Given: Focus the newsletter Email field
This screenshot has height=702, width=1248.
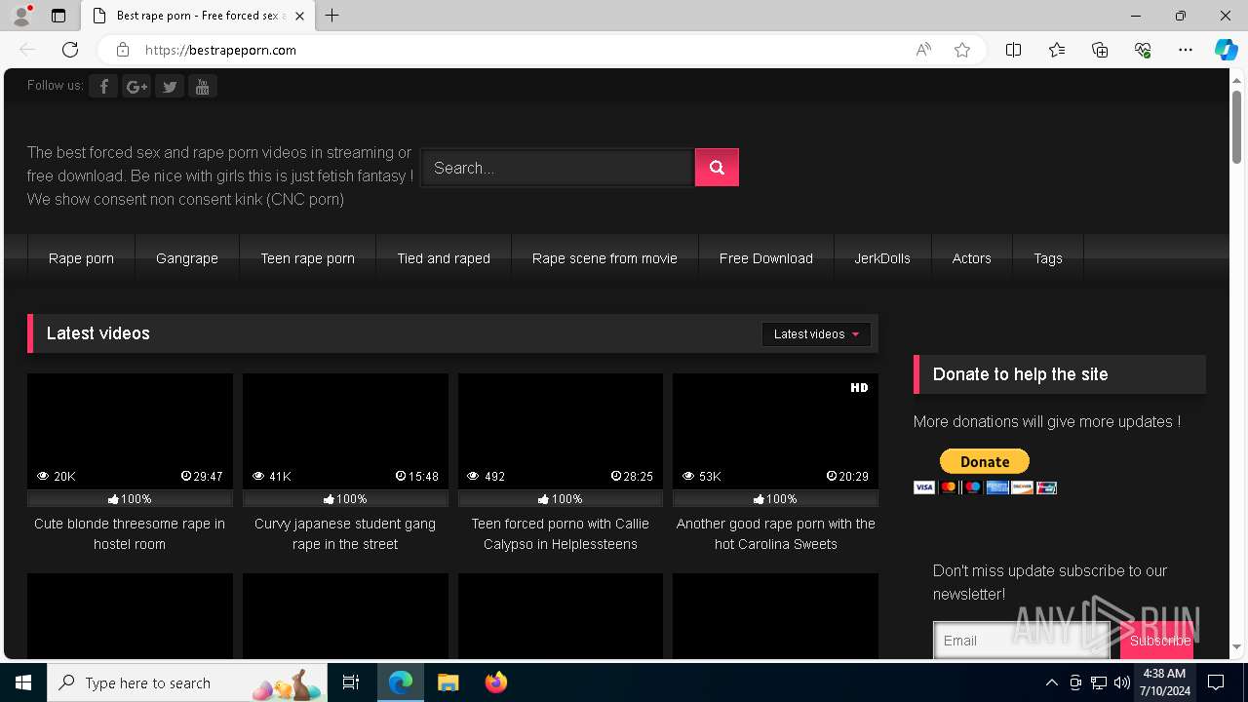Looking at the screenshot, I should point(1021,641).
